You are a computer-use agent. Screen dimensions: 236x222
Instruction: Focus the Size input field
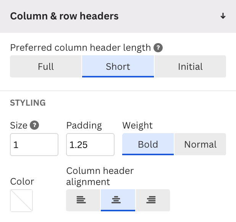tap(34, 145)
